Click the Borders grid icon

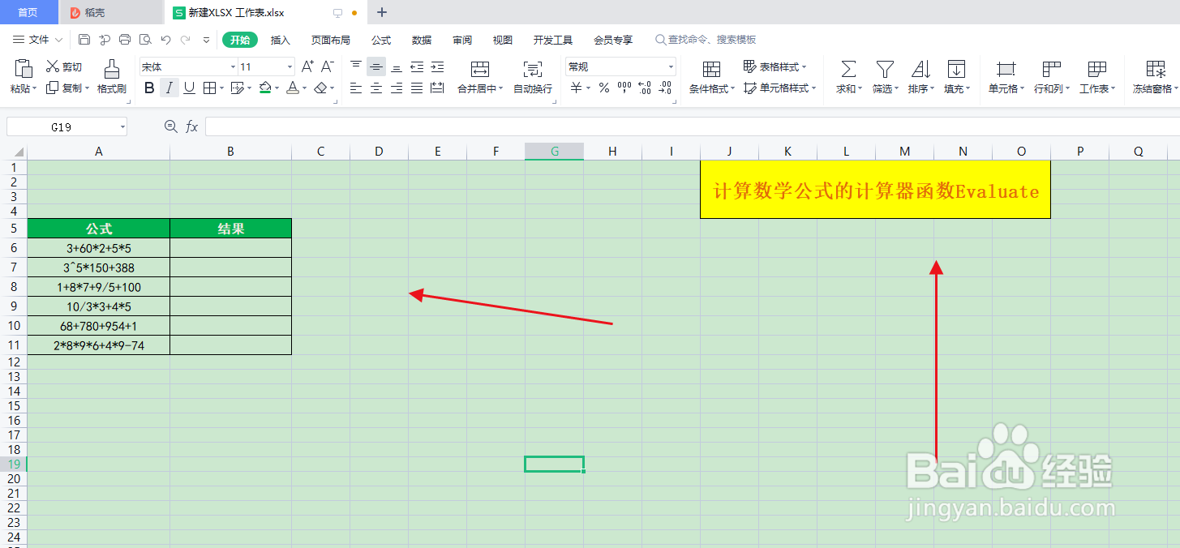[x=209, y=88]
